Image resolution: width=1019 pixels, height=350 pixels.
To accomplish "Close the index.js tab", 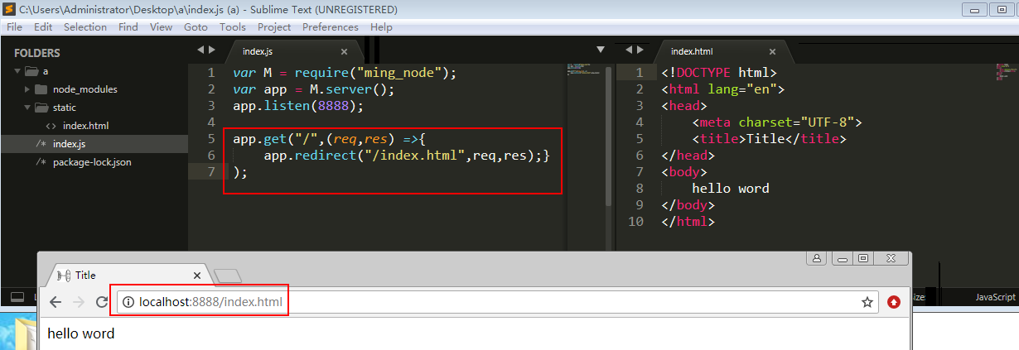I will pyautogui.click(x=345, y=51).
